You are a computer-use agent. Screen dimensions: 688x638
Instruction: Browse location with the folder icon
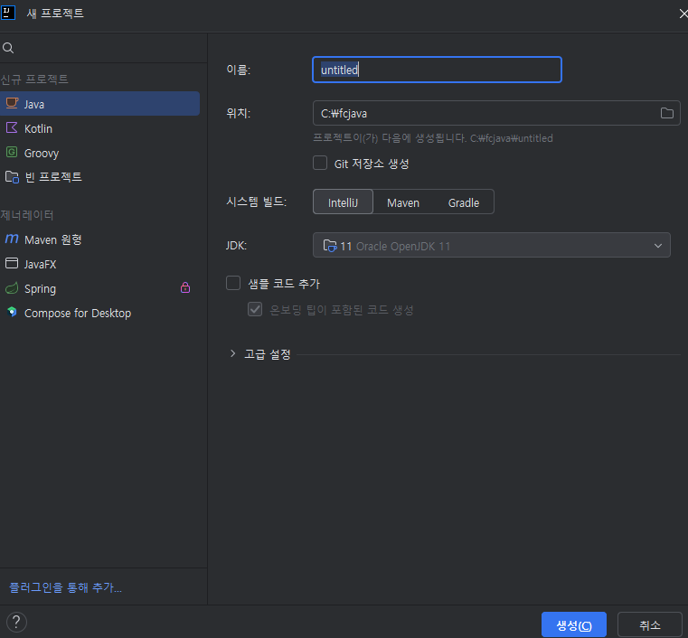pyautogui.click(x=667, y=113)
